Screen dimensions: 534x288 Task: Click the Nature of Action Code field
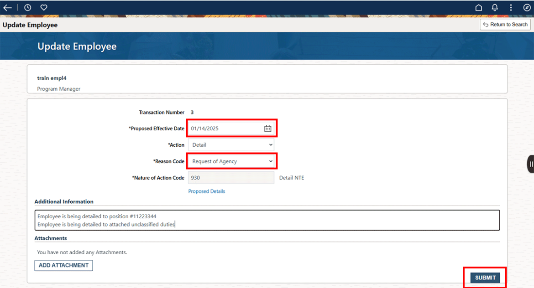[231, 178]
